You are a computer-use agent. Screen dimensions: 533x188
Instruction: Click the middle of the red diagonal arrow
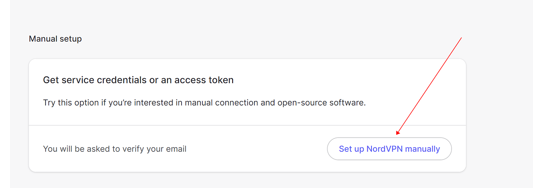click(x=429, y=86)
